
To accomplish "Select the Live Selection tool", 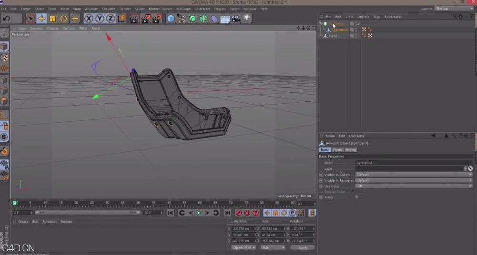I will click(30, 19).
